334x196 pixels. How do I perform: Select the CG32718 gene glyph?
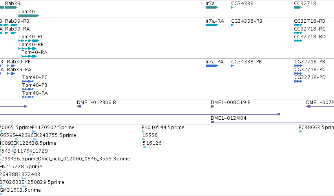(x=298, y=7)
